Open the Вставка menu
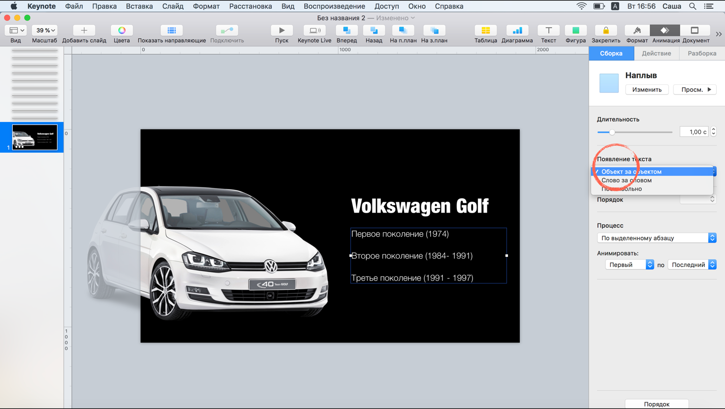 coord(139,6)
